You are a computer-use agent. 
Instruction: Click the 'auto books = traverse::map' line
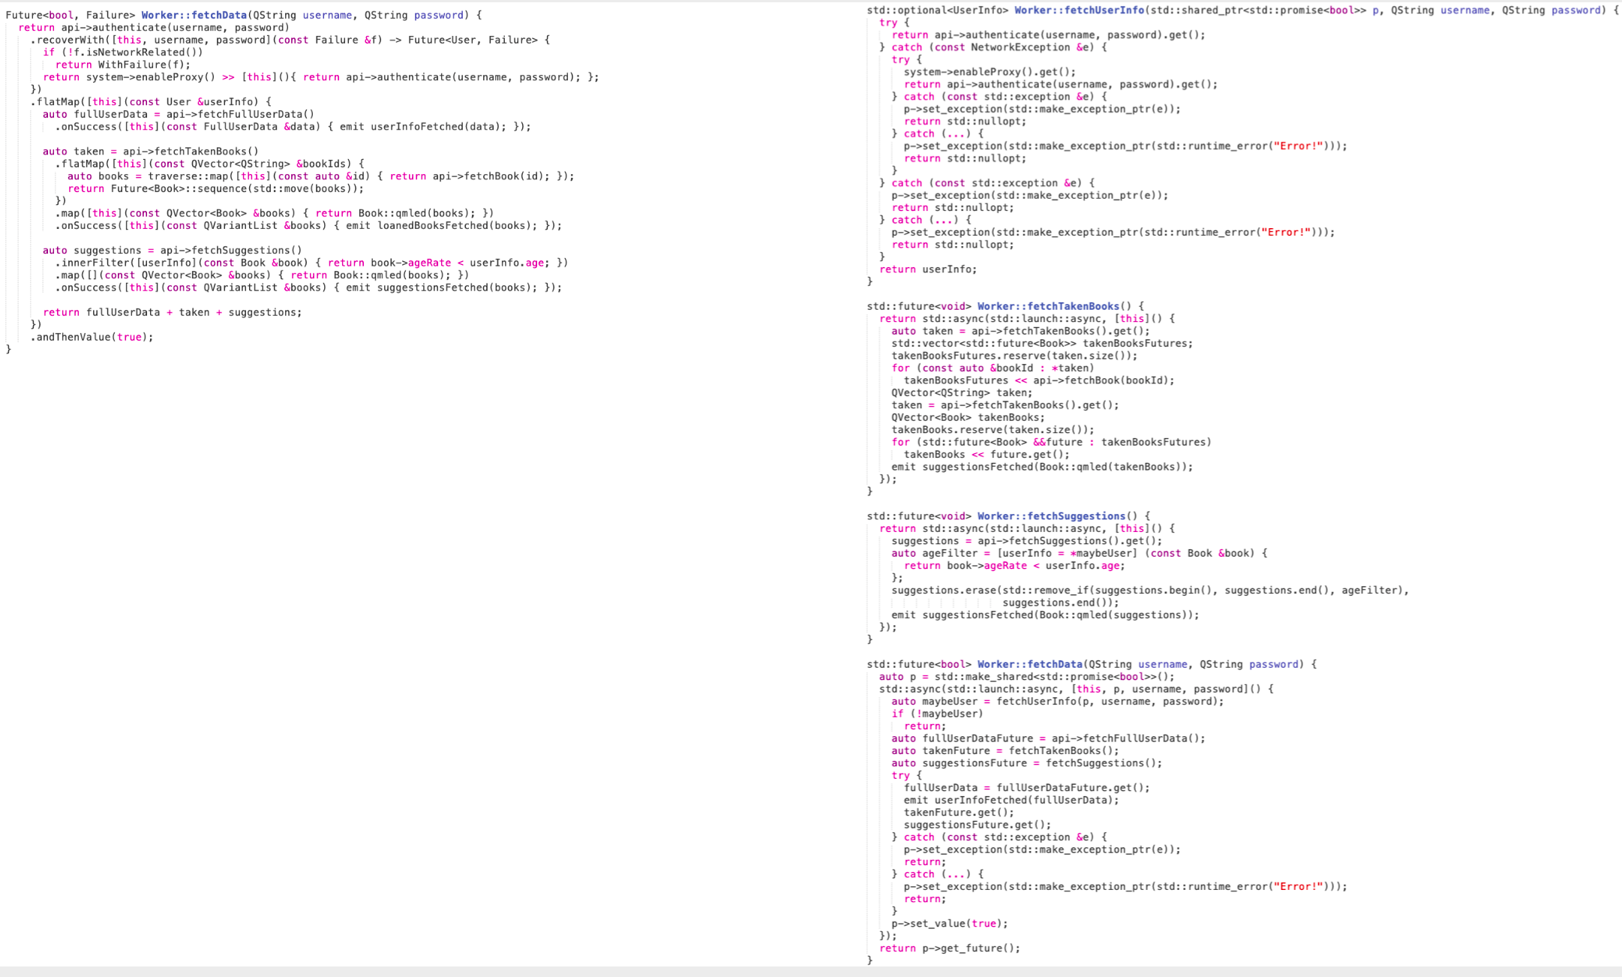[321, 176]
